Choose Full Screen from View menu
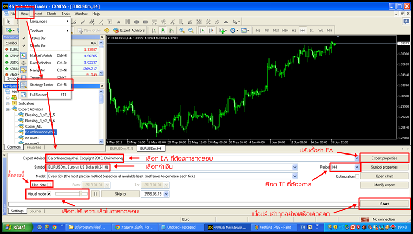This screenshot has height=234, width=413. click(x=45, y=95)
